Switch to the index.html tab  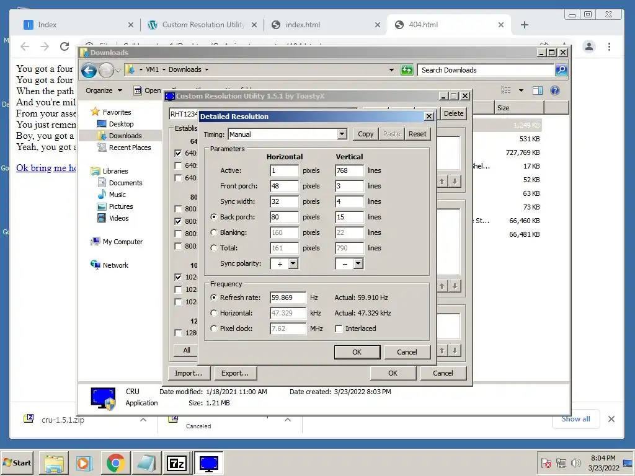click(x=326, y=25)
